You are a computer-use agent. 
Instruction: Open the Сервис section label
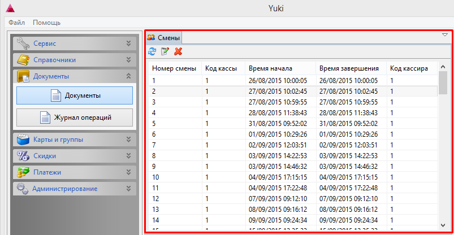click(45, 43)
